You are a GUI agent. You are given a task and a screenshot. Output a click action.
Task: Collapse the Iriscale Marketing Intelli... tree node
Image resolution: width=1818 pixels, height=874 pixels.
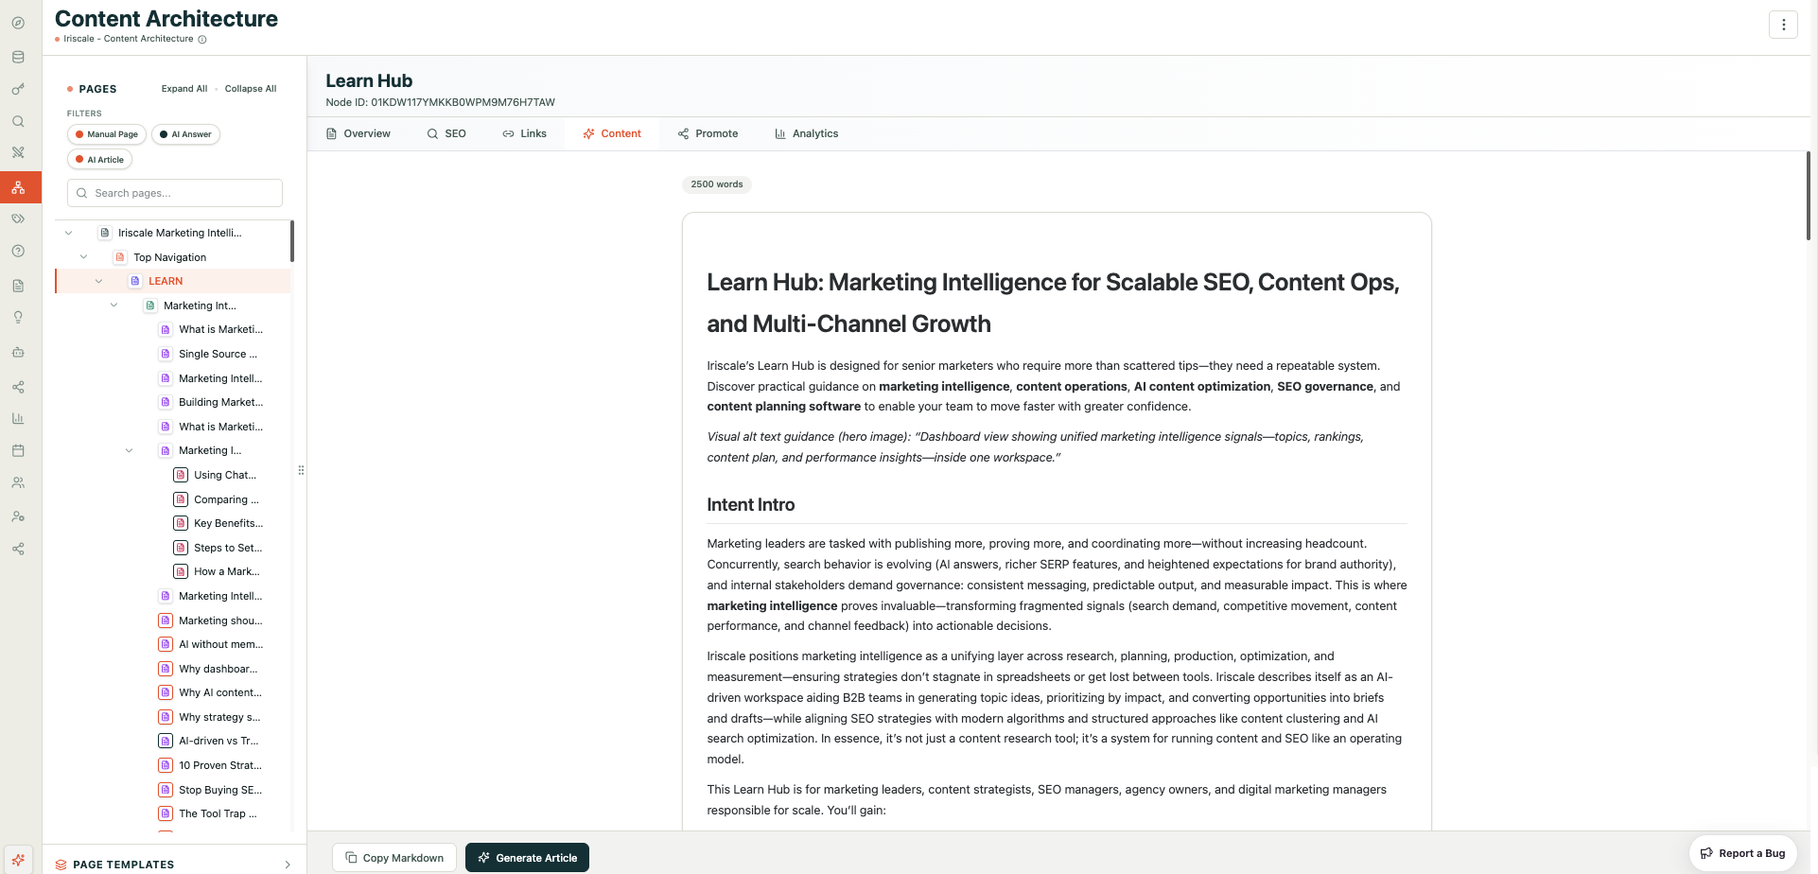(x=68, y=233)
